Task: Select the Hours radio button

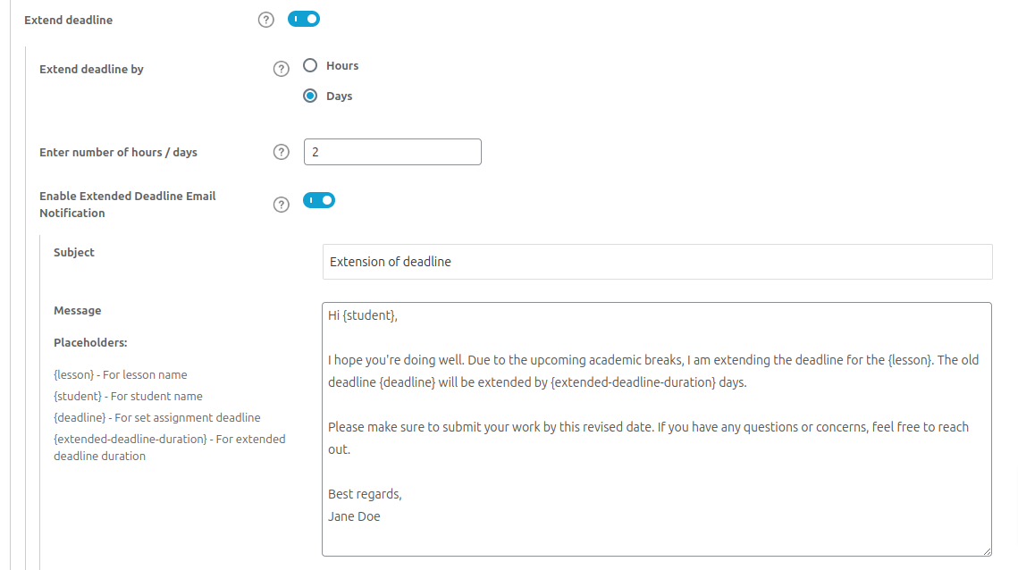Action: click(310, 65)
